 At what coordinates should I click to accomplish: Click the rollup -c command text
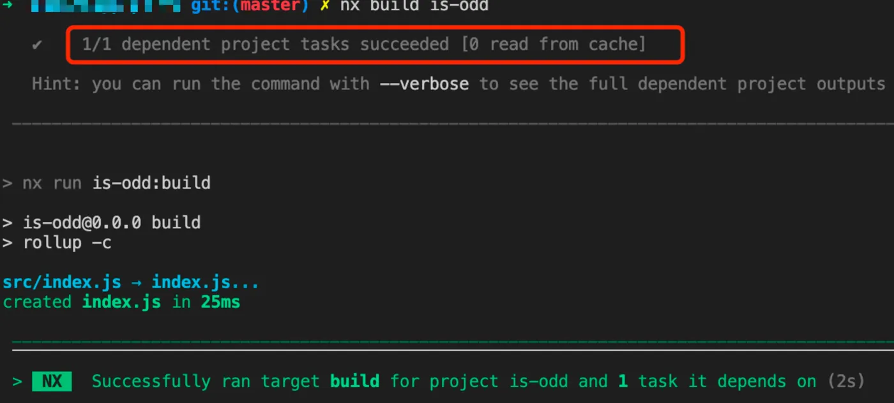(x=66, y=243)
